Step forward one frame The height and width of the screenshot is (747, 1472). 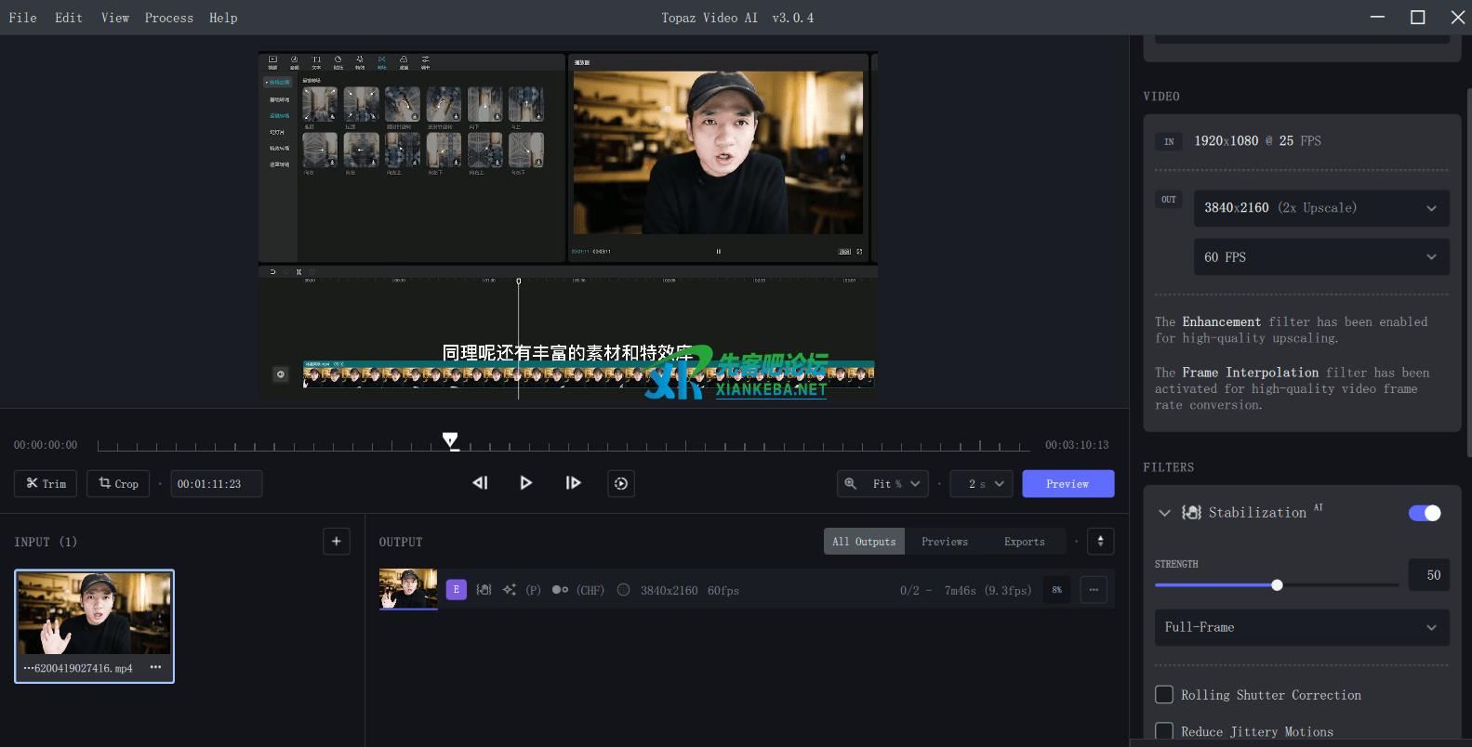click(573, 483)
